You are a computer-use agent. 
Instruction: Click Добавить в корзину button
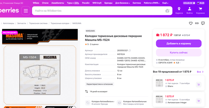[179, 43]
